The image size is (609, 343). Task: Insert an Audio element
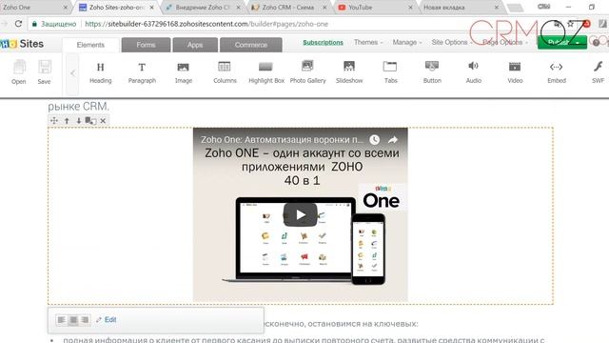pyautogui.click(x=474, y=72)
